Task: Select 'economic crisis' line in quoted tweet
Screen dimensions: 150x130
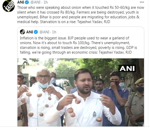Action: click(x=76, y=52)
